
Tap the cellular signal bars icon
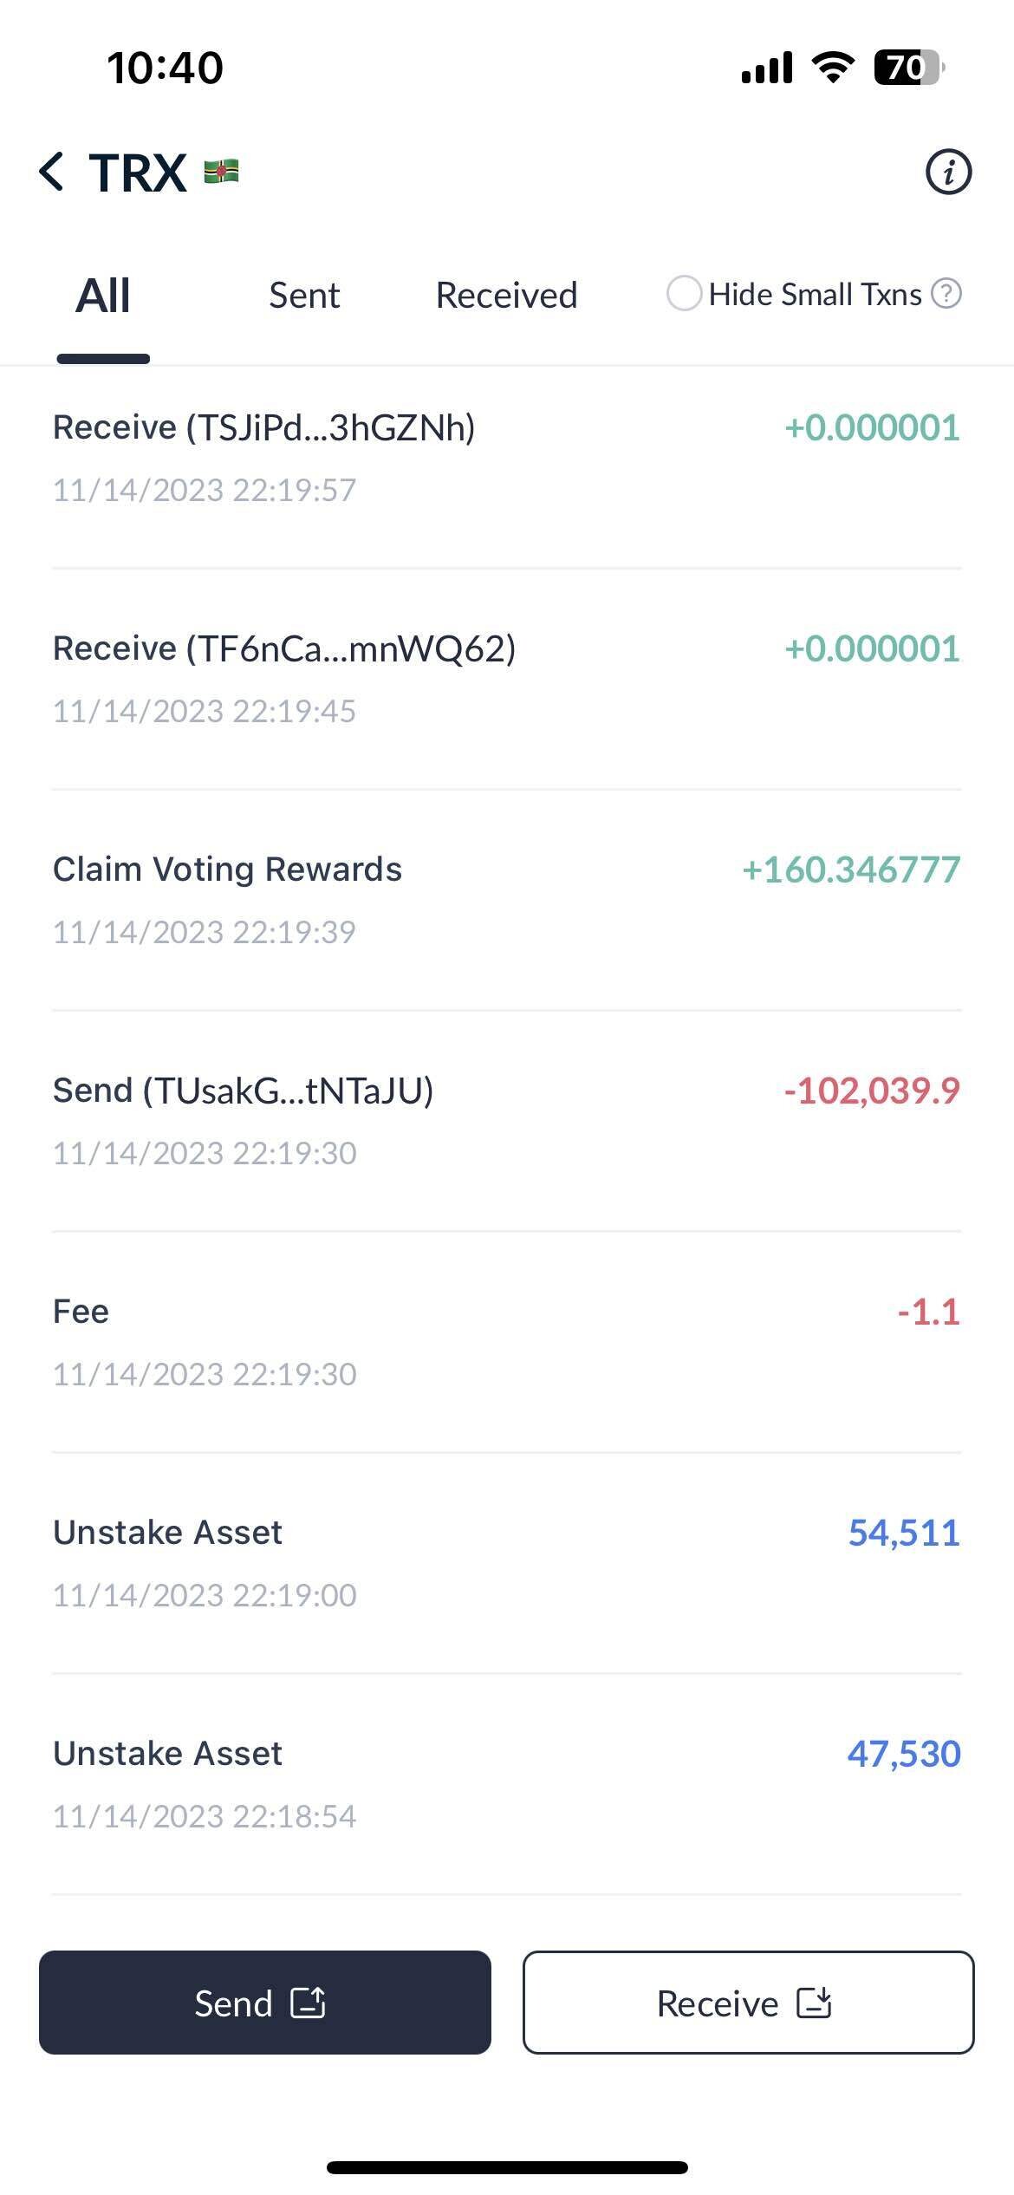[767, 68]
